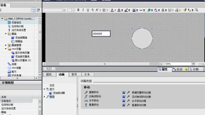Viewport: 205px width, 115px height.
Task: Click the line color pen icon
Action: coord(126,10)
